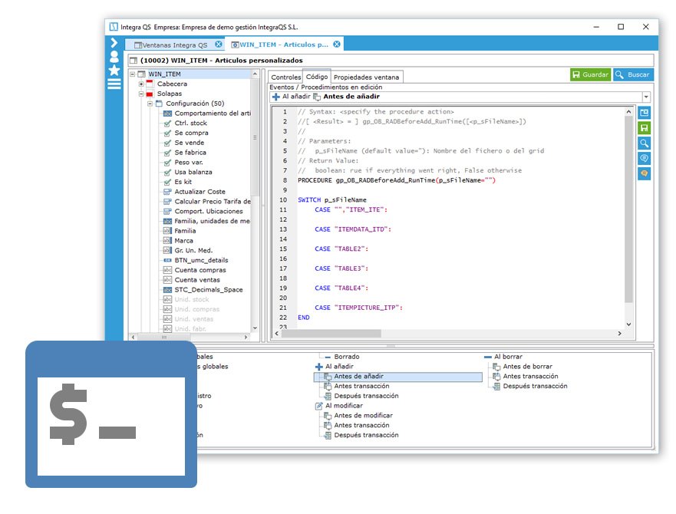Select the Marca tree item
The height and width of the screenshot is (514, 676).
click(183, 241)
